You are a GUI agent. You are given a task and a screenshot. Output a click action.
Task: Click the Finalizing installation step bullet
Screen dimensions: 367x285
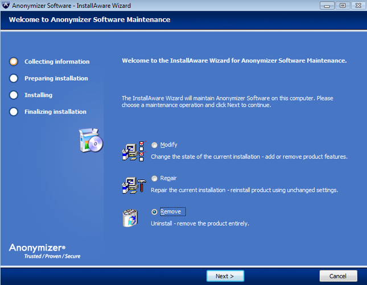click(x=14, y=112)
